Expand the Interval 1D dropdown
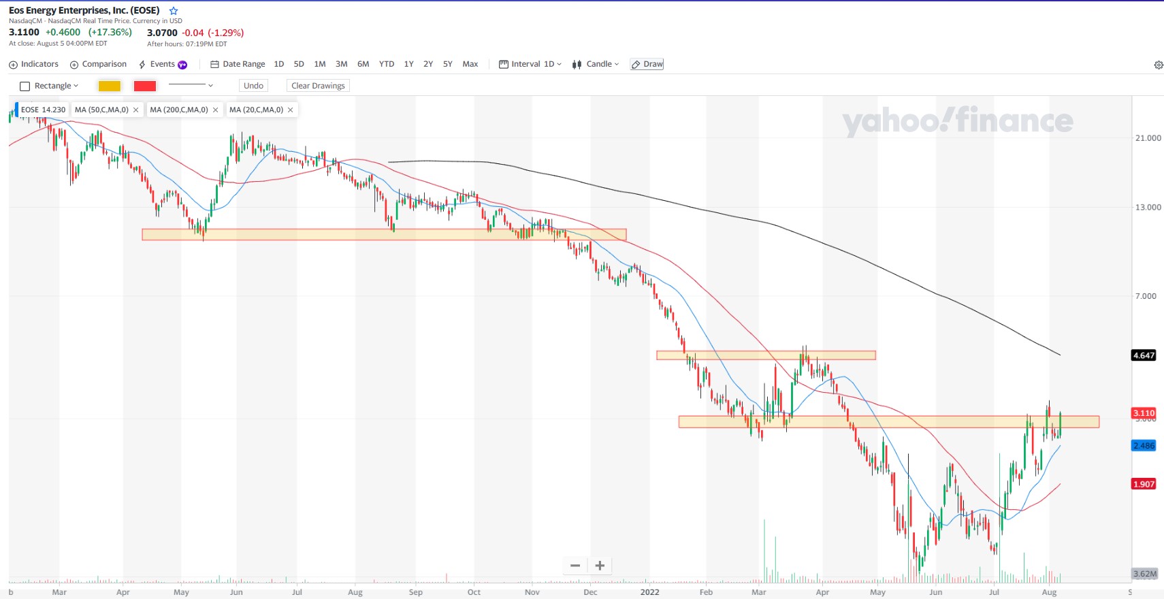Screen dimensions: 1164x599 click(x=530, y=64)
